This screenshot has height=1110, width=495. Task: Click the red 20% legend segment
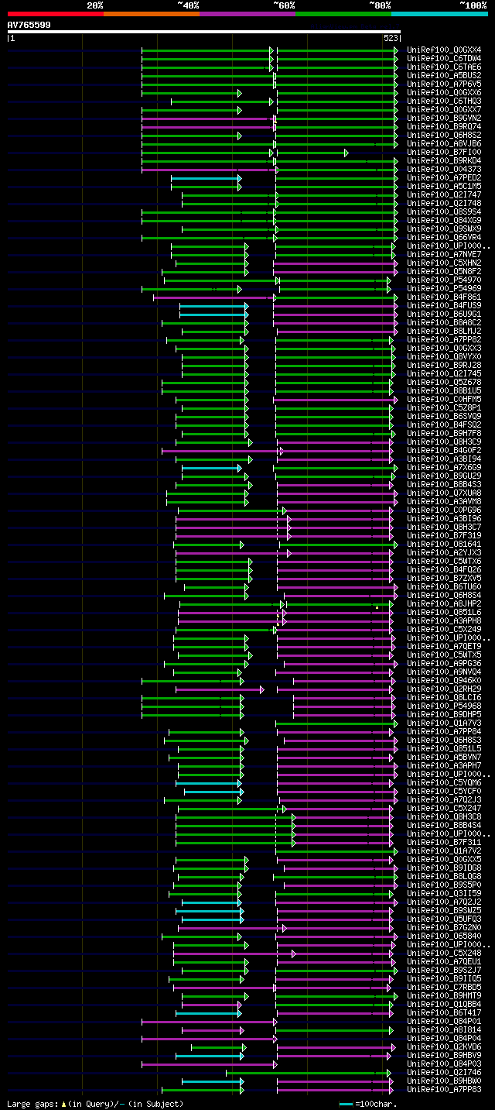pyautogui.click(x=56, y=14)
